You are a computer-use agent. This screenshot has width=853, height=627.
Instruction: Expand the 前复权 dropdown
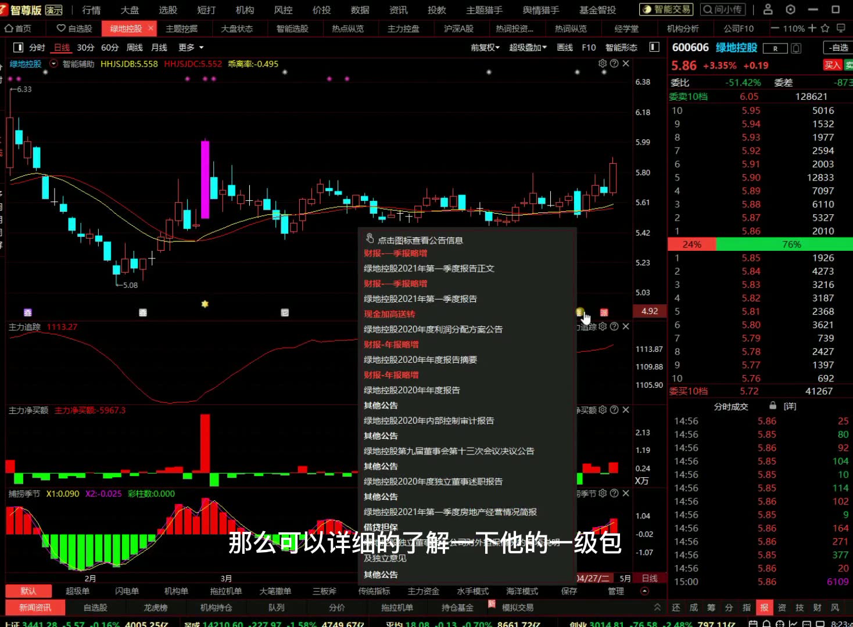pos(485,48)
